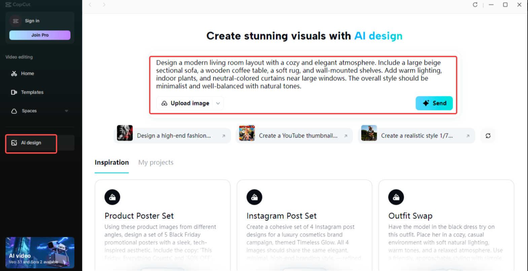Click the Upload image button
Image resolution: width=528 pixels, height=271 pixels.
click(190, 103)
